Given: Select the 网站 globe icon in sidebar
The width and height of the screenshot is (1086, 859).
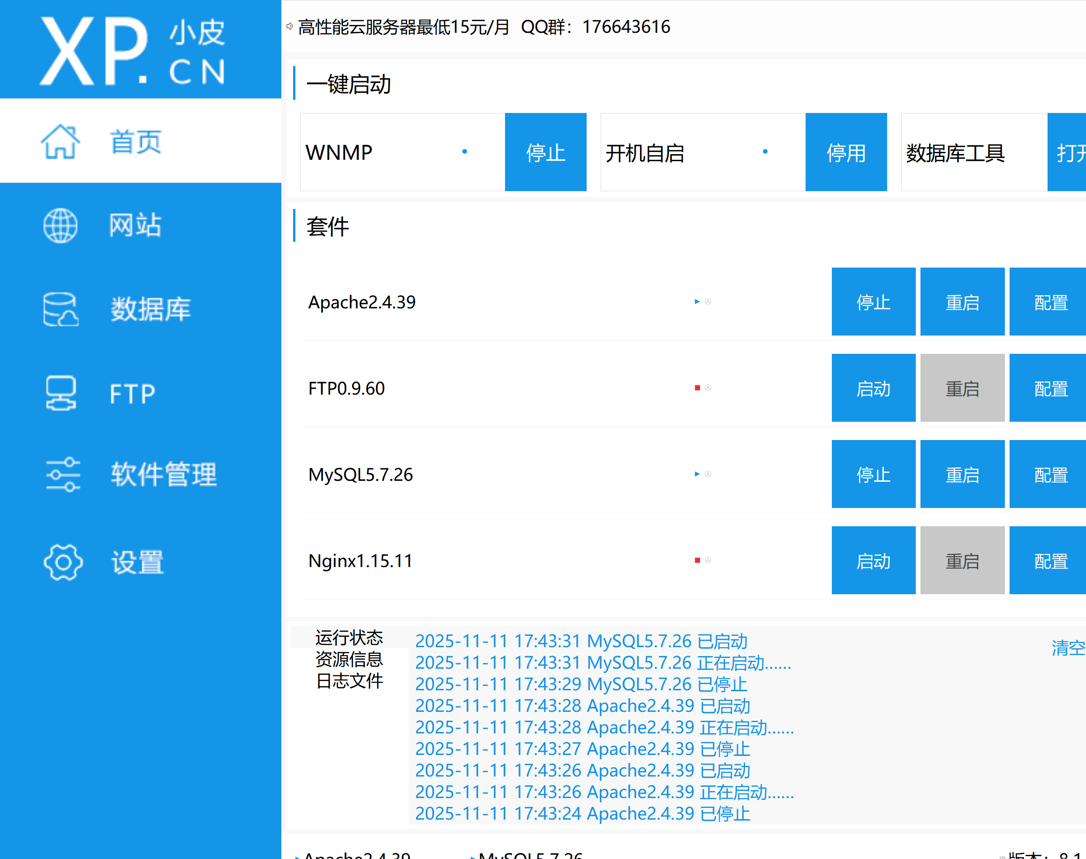Looking at the screenshot, I should pyautogui.click(x=60, y=226).
